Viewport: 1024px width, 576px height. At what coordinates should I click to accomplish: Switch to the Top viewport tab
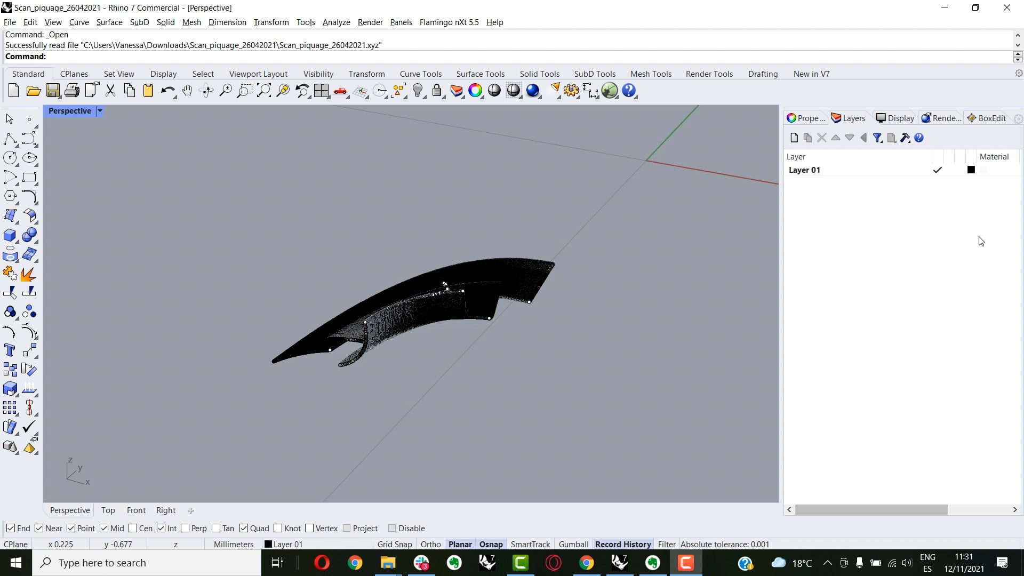click(108, 510)
